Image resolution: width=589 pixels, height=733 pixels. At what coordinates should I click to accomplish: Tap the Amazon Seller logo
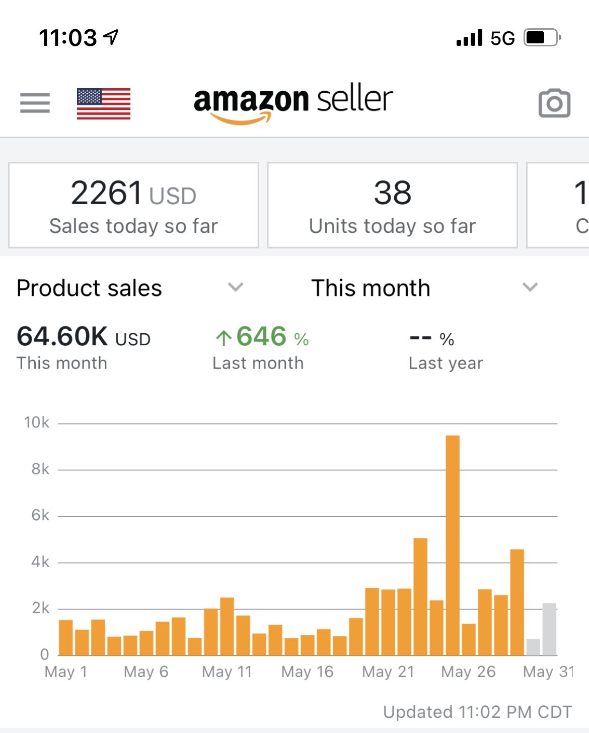tap(293, 103)
